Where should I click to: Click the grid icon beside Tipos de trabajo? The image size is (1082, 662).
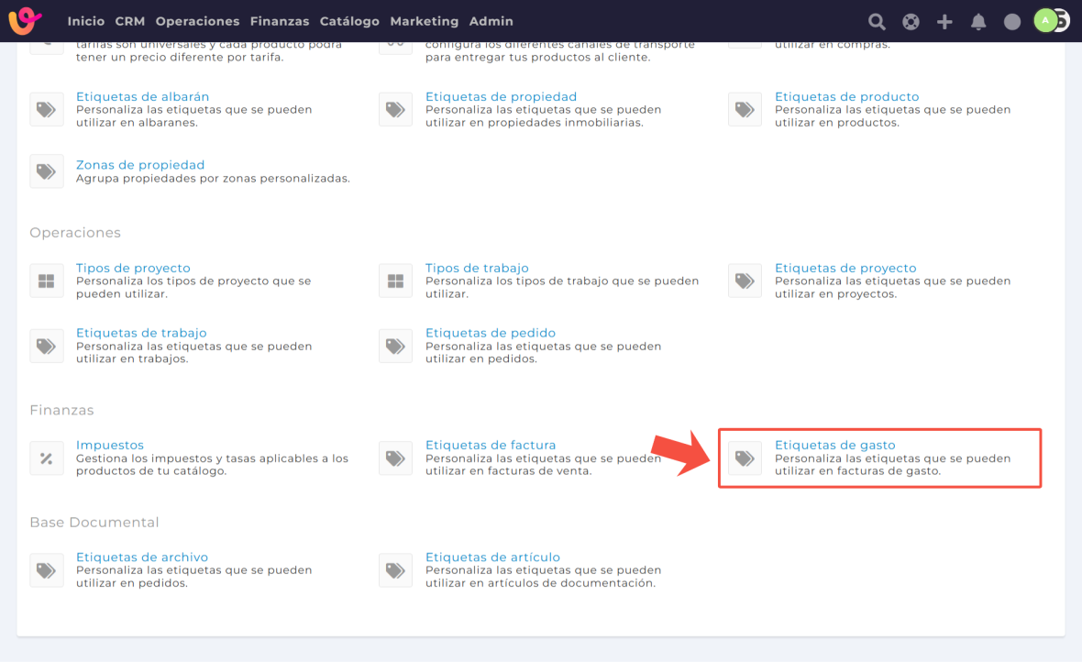(395, 281)
